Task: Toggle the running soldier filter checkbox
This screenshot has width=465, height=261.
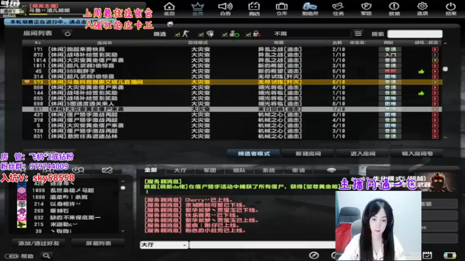Action: 177,34
